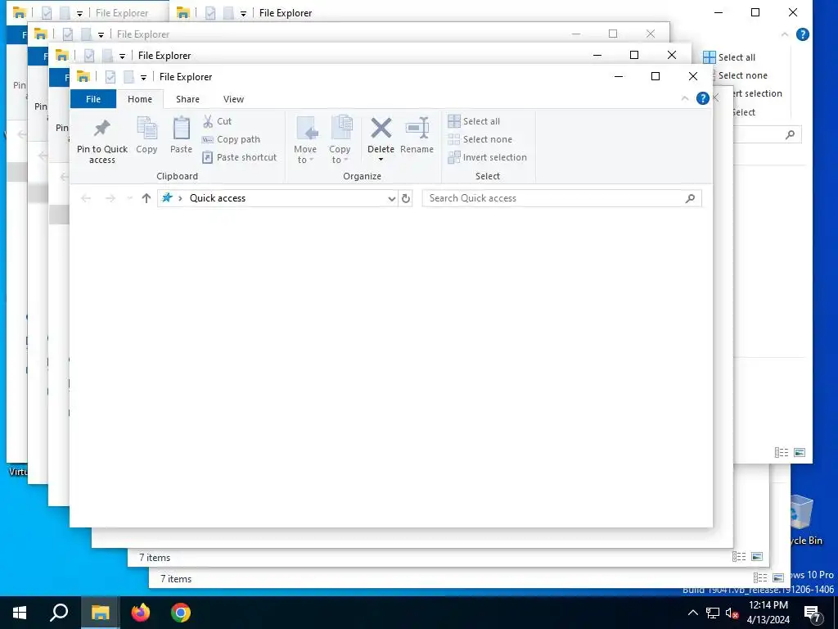Image resolution: width=838 pixels, height=629 pixels.
Task: Expand the Delete options arrow
Action: 381,160
